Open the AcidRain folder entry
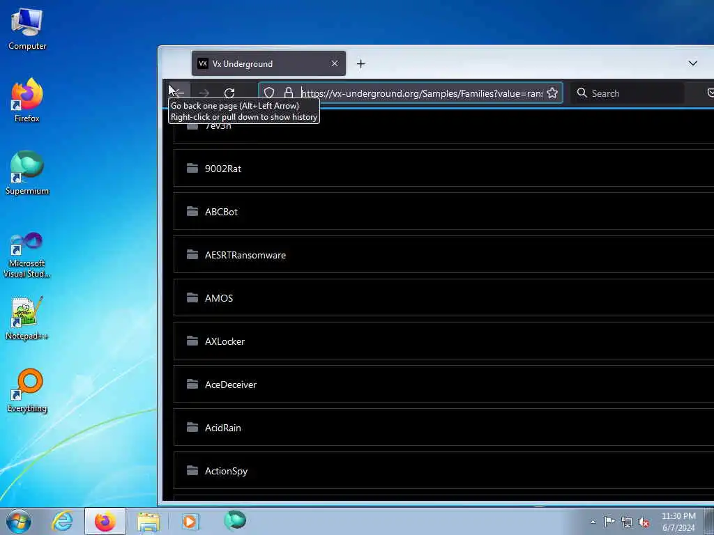The image size is (714, 535). click(443, 428)
